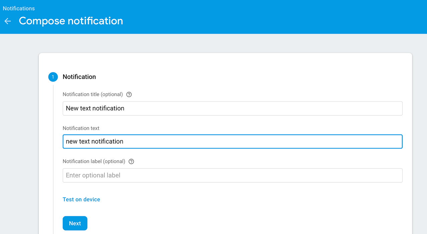The height and width of the screenshot is (234, 427).
Task: Click the Enter optional label field
Action: tap(232, 175)
